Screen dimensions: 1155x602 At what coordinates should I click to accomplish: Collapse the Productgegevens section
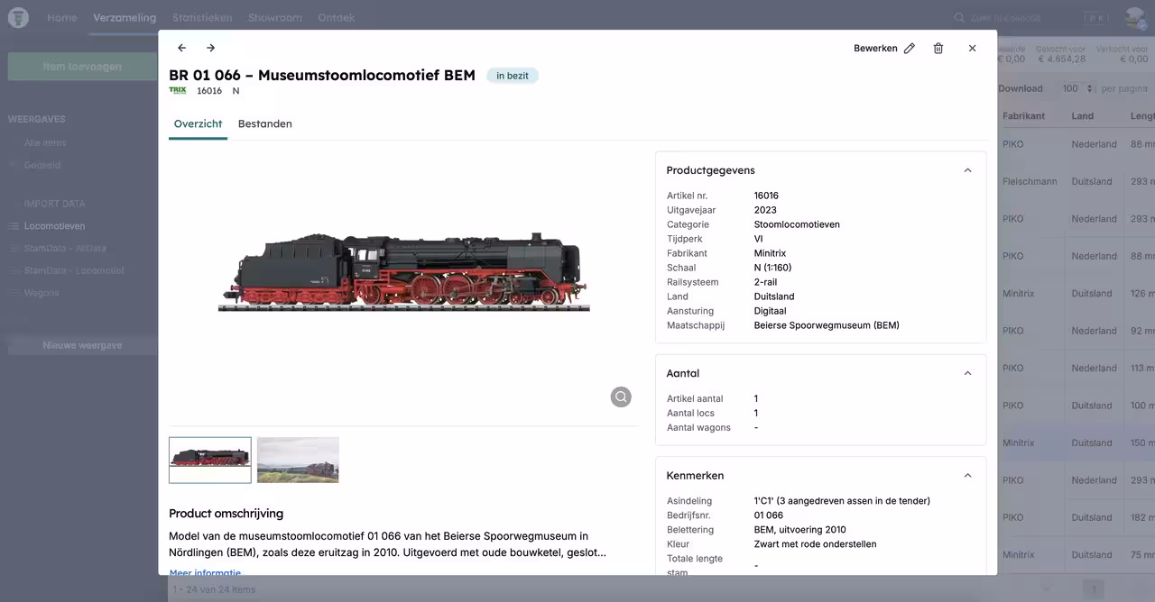(x=967, y=170)
